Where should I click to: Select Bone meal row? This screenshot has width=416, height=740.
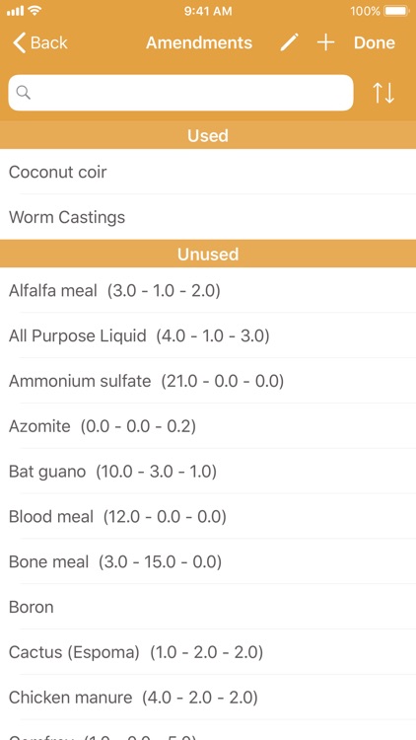208,562
